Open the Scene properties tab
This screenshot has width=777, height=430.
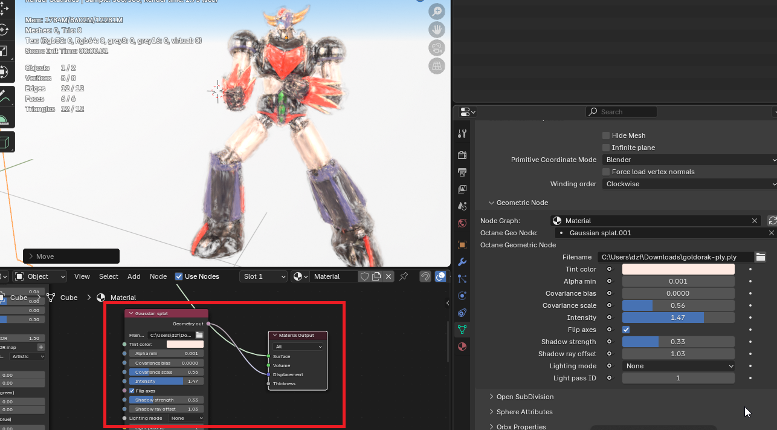[x=462, y=206]
